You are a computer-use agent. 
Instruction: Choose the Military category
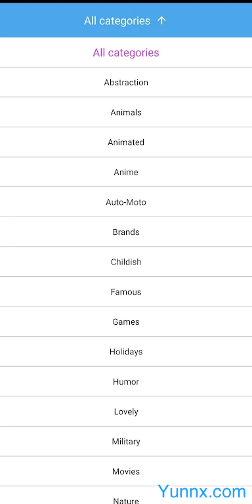[x=126, y=441]
